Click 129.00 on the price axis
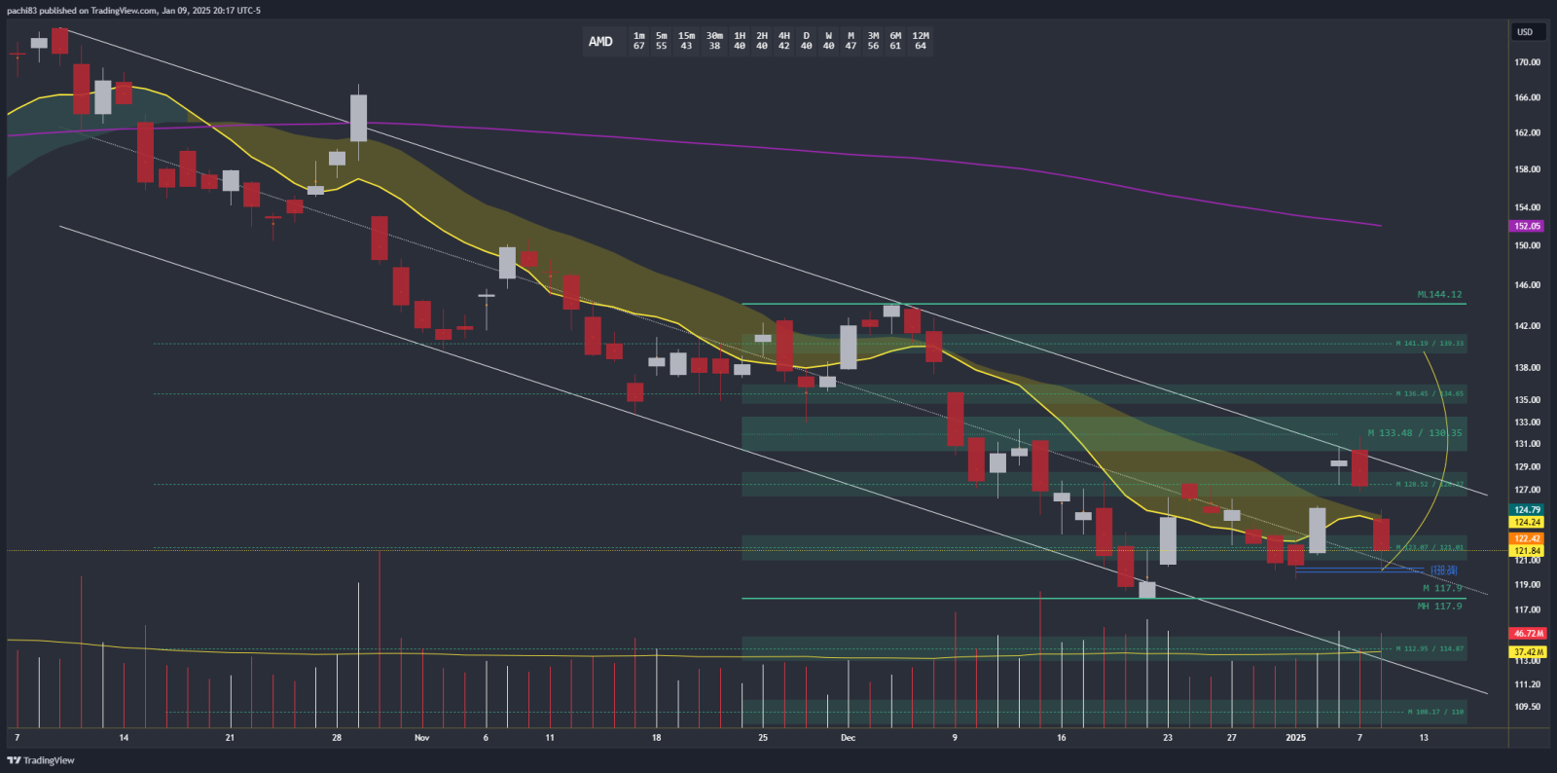This screenshot has height=773, width=1557. pos(1527,467)
